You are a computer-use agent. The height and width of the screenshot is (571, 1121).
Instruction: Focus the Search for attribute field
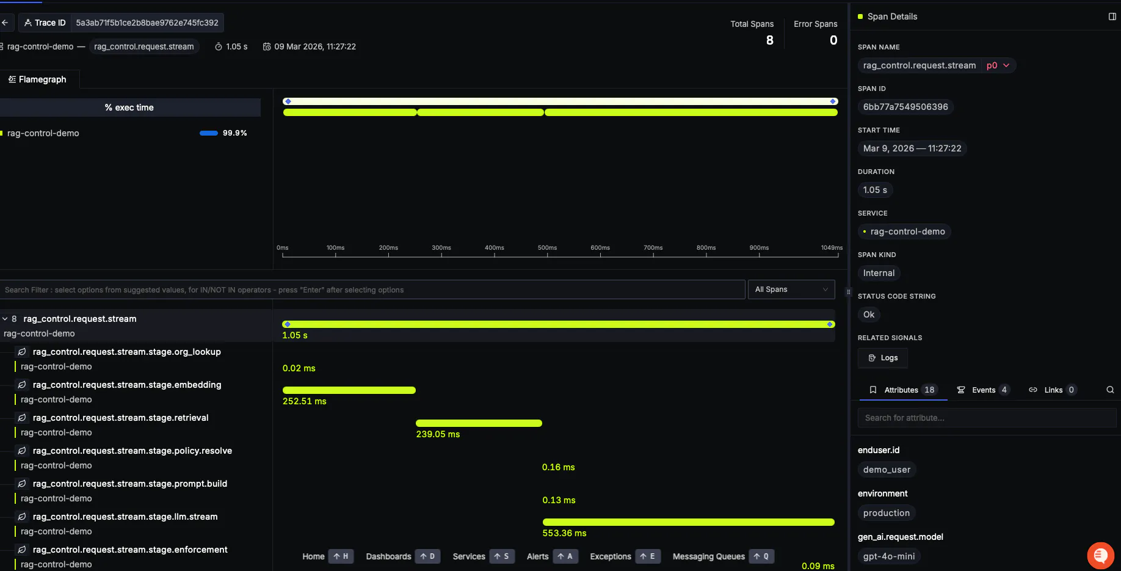(x=987, y=418)
